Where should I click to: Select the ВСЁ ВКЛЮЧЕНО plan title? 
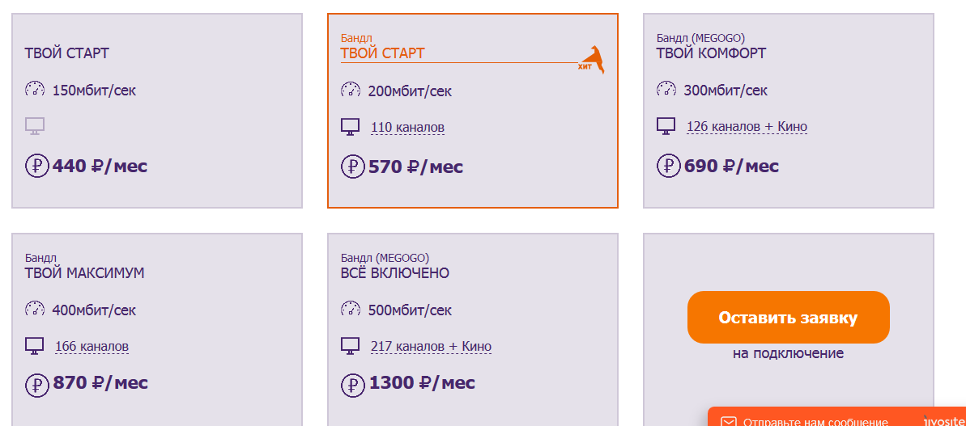click(395, 273)
